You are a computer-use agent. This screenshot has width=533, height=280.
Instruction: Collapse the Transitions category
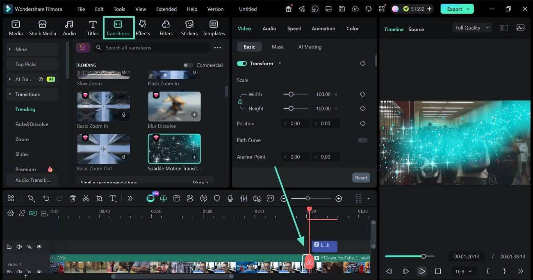point(10,94)
